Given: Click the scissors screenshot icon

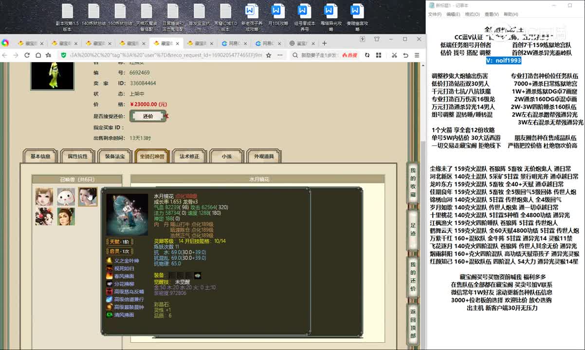Looking at the screenshot, I should click(x=393, y=55).
